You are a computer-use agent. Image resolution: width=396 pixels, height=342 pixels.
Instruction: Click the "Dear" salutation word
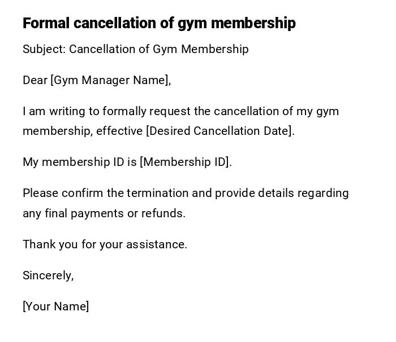pos(35,80)
